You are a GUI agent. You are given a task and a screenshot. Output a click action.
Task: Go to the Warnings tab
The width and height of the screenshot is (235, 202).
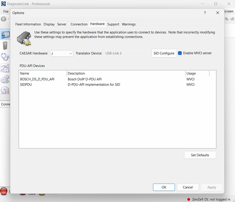pos(129,24)
